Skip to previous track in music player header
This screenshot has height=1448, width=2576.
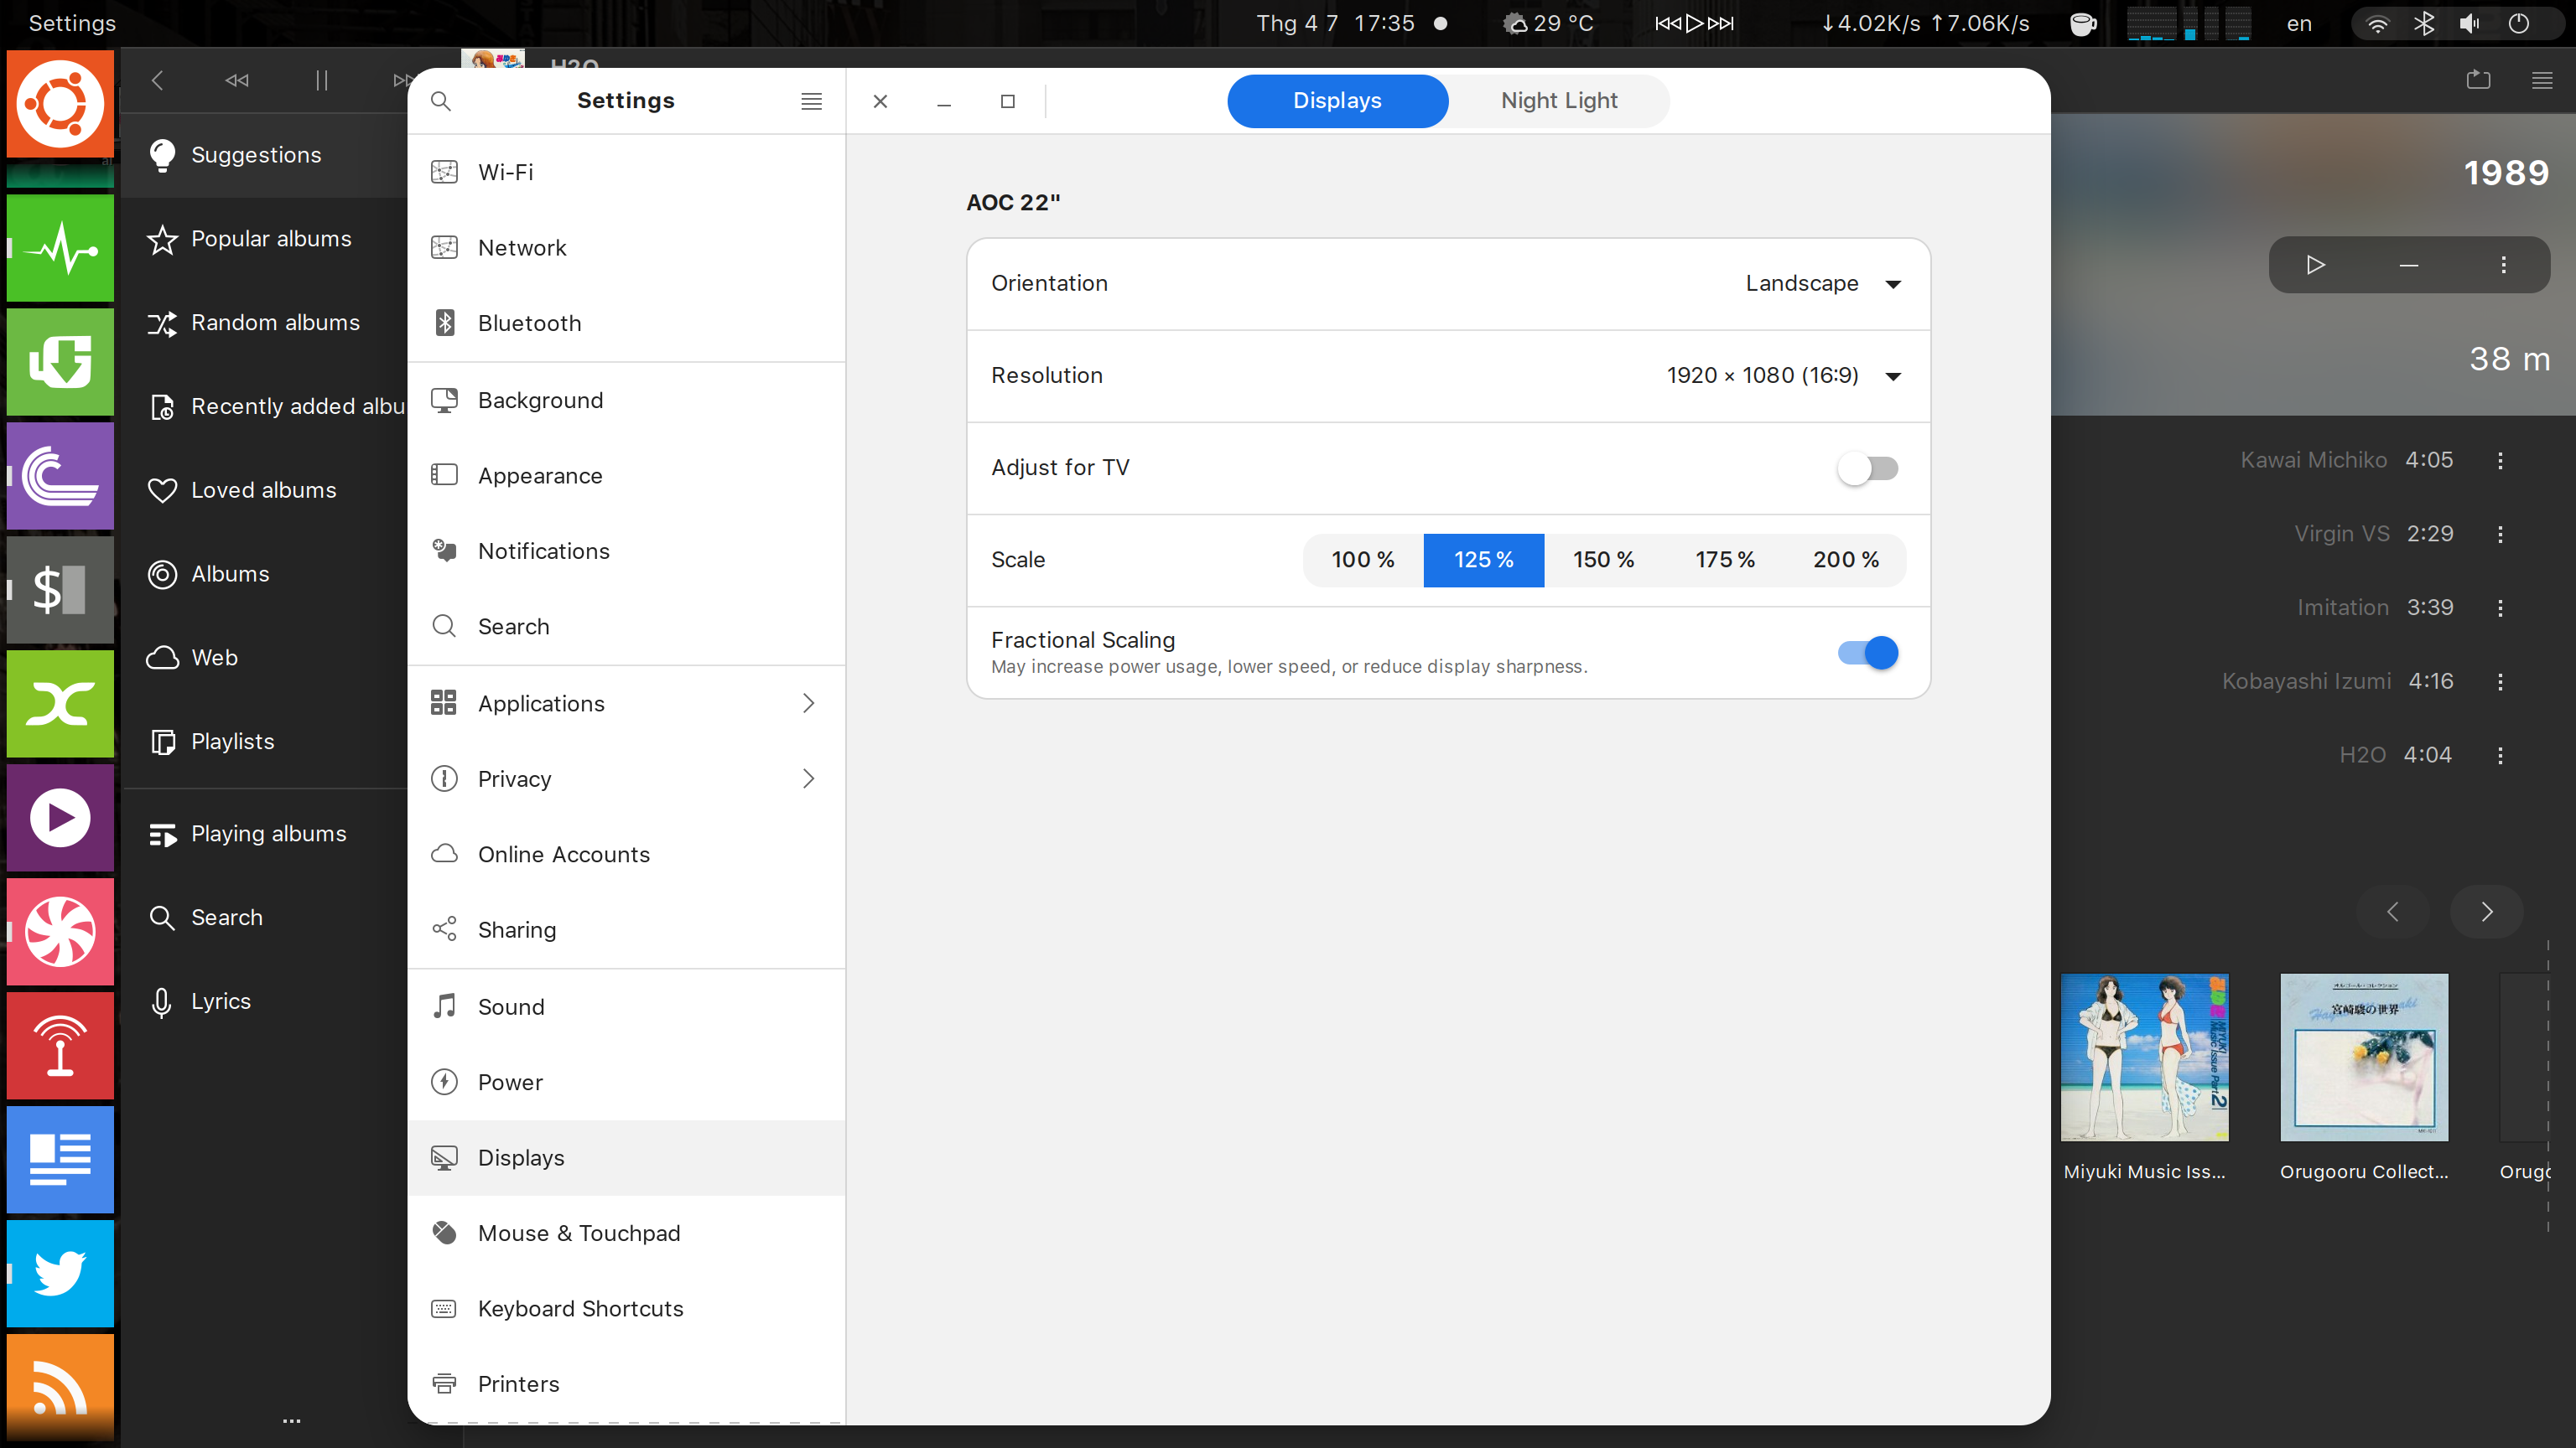coord(237,80)
